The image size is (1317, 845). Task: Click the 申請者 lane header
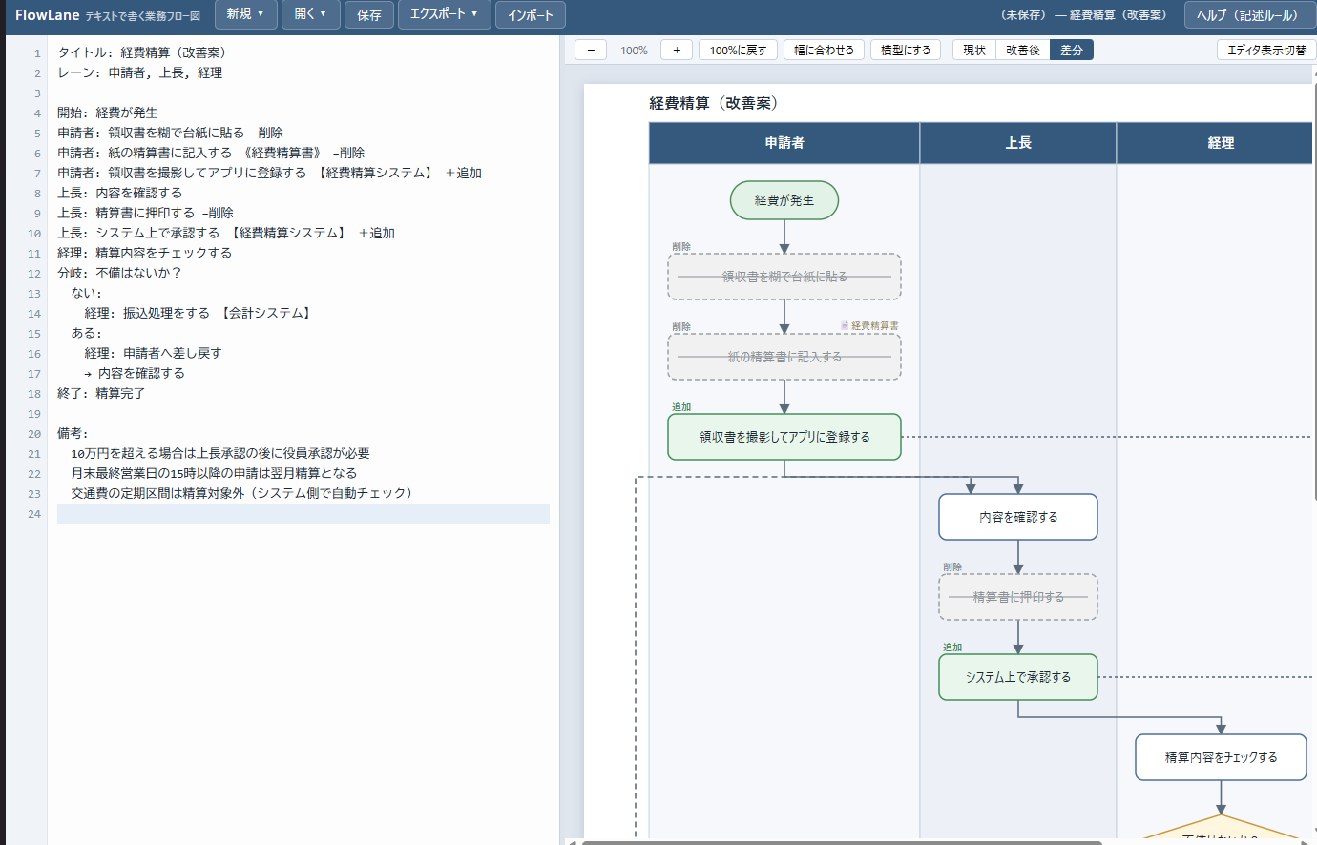click(784, 143)
